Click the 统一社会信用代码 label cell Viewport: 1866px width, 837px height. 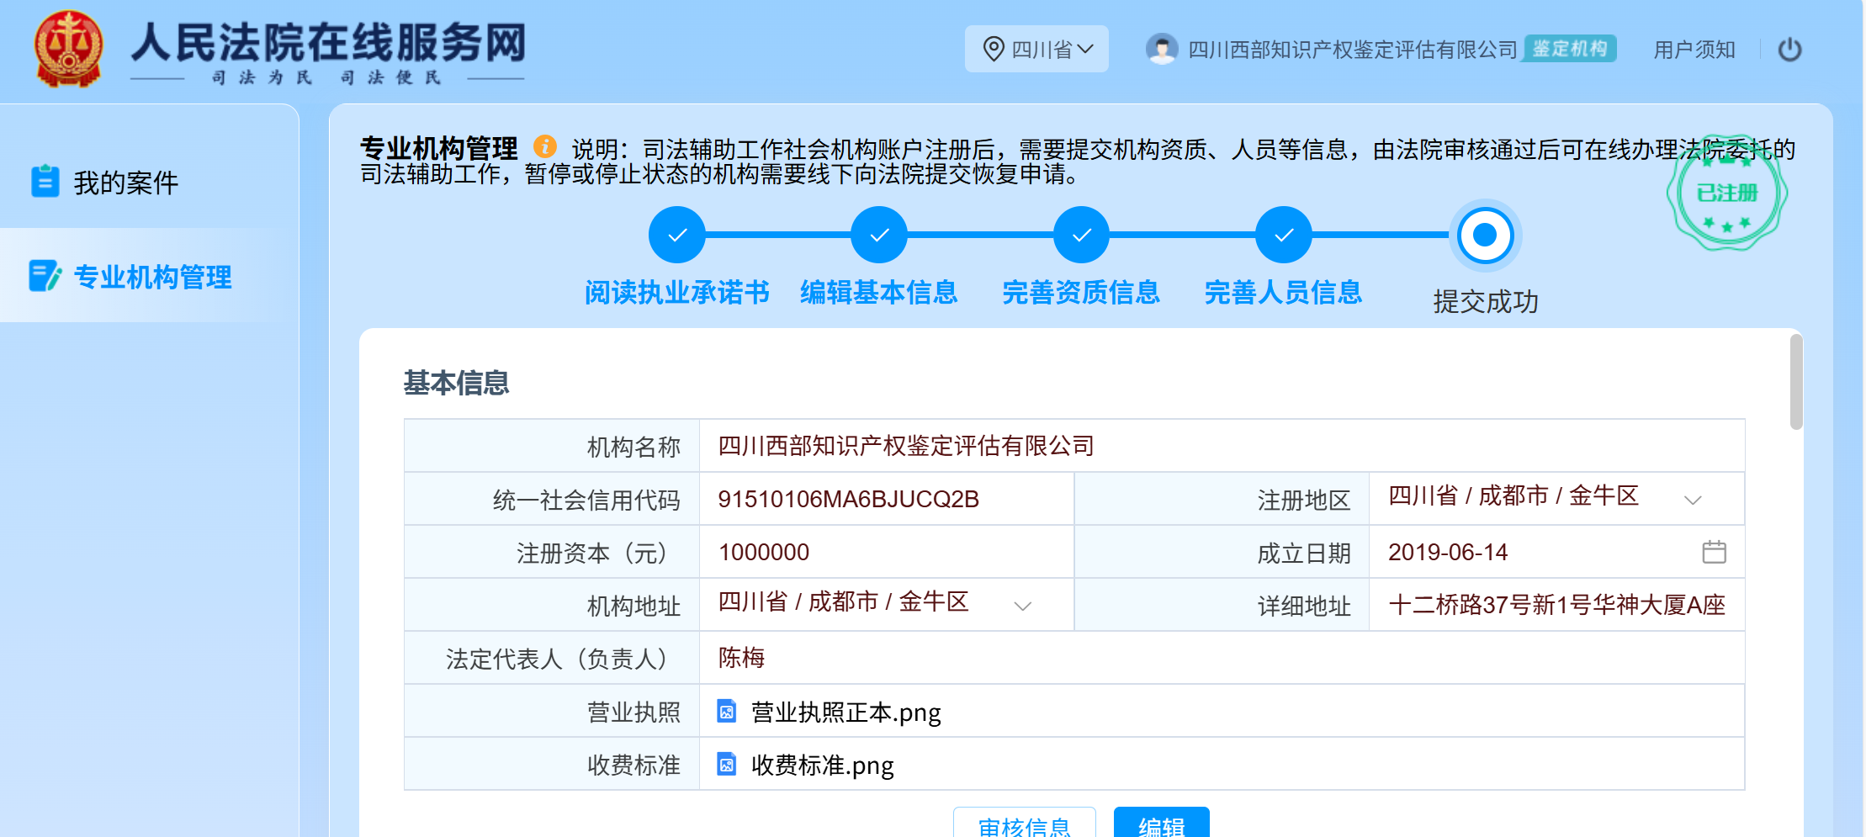pyautogui.click(x=552, y=499)
